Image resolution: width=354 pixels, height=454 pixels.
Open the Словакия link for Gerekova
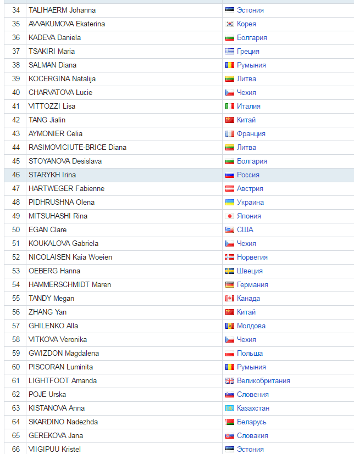(252, 435)
